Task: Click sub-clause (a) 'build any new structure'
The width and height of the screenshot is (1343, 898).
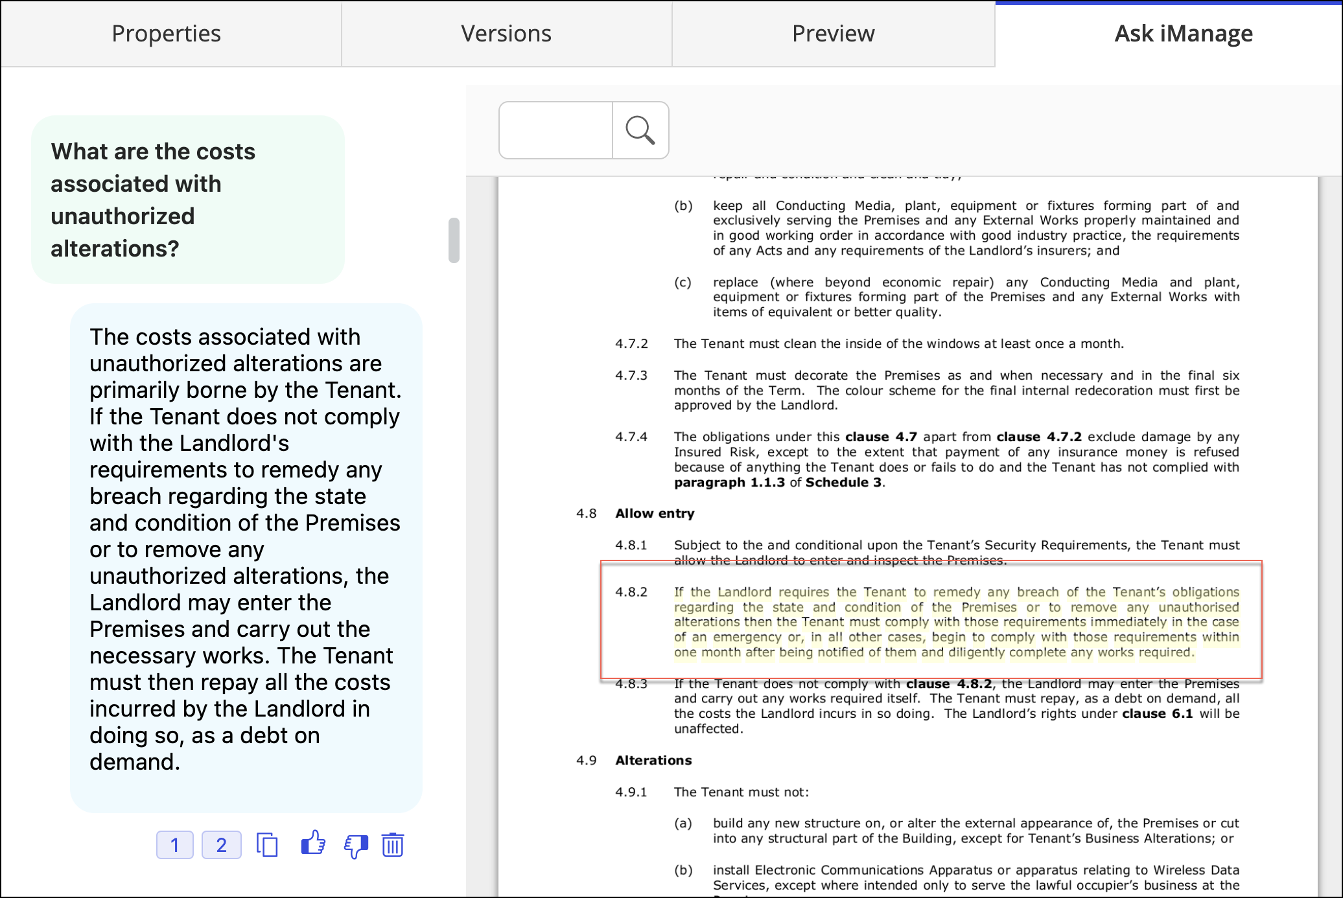Action: coord(975,831)
